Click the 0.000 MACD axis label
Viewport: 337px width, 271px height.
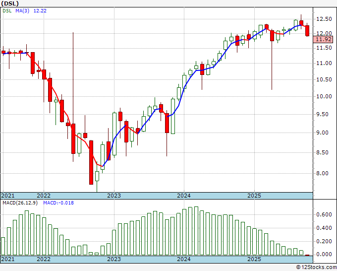[324, 255]
